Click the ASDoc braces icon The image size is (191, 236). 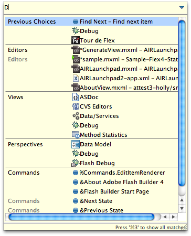click(x=76, y=97)
